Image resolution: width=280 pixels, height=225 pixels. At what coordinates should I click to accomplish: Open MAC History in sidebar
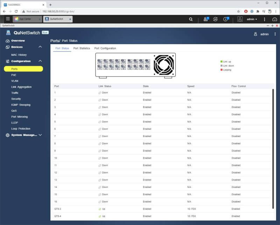coord(19,55)
